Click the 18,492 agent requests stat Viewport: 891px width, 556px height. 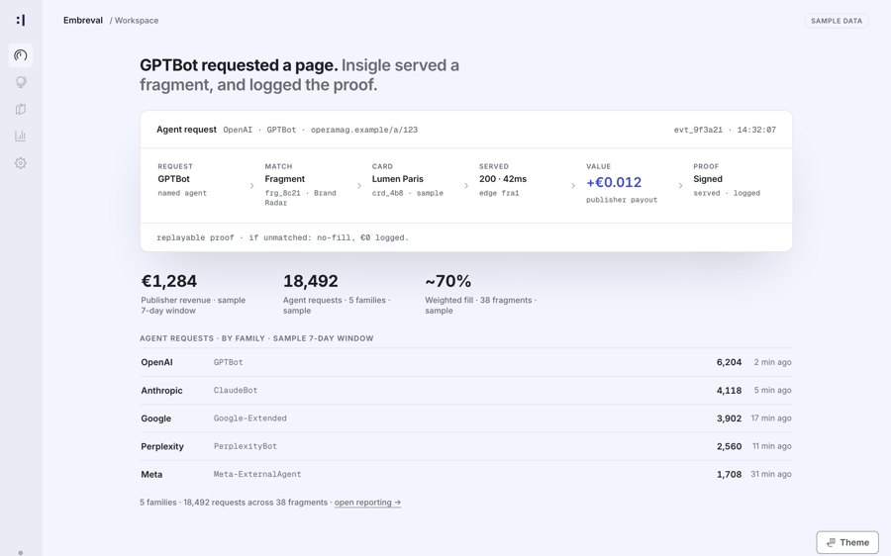pos(311,281)
